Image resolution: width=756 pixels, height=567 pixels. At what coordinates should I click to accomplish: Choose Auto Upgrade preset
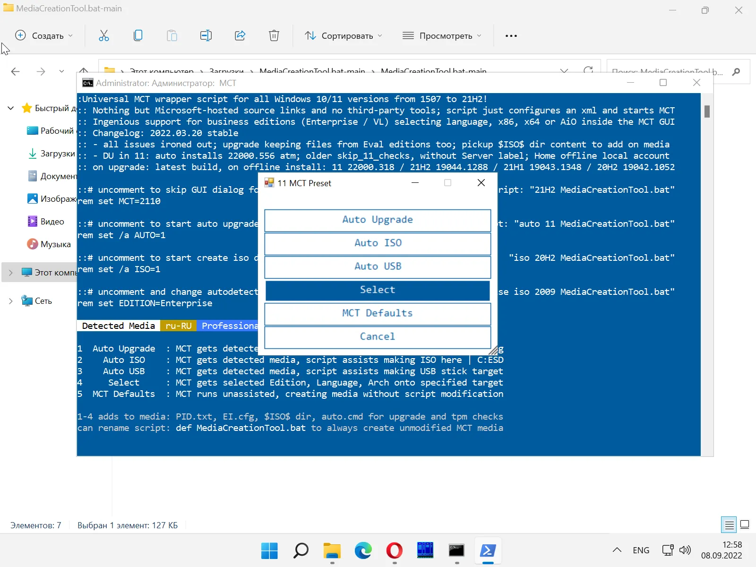[378, 220]
